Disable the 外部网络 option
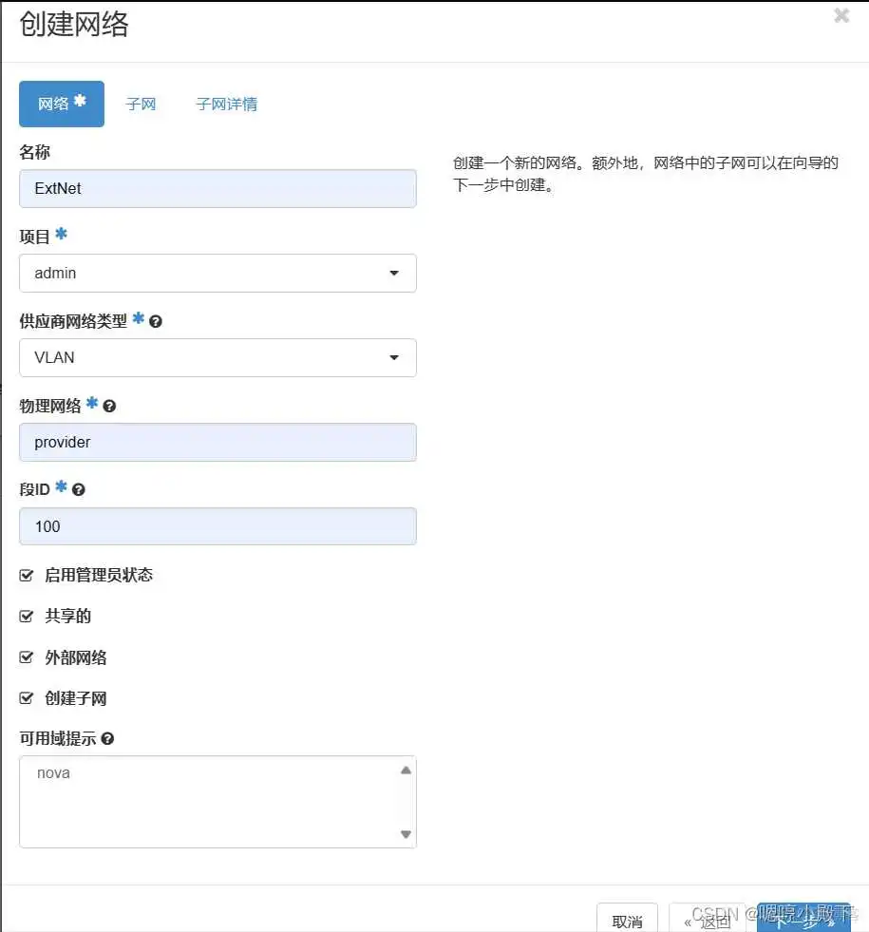869x932 pixels. [26, 657]
